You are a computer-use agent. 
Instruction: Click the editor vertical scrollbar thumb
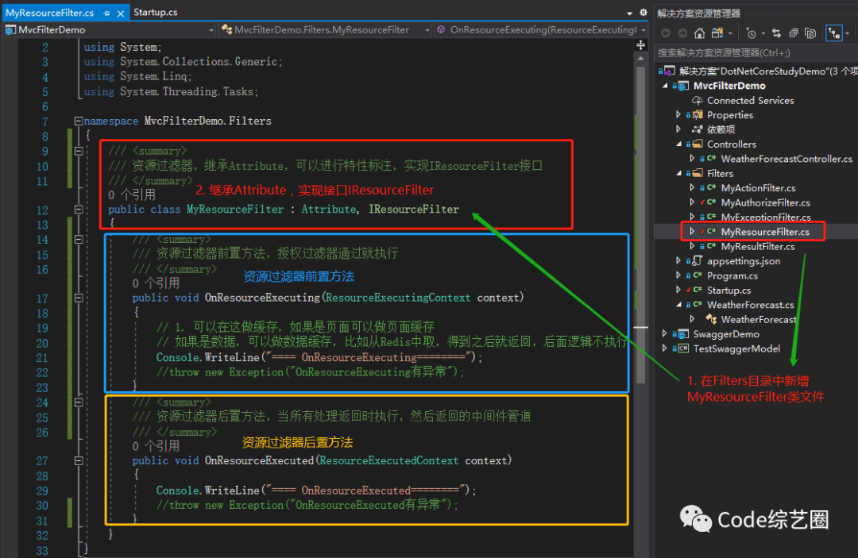(641, 224)
